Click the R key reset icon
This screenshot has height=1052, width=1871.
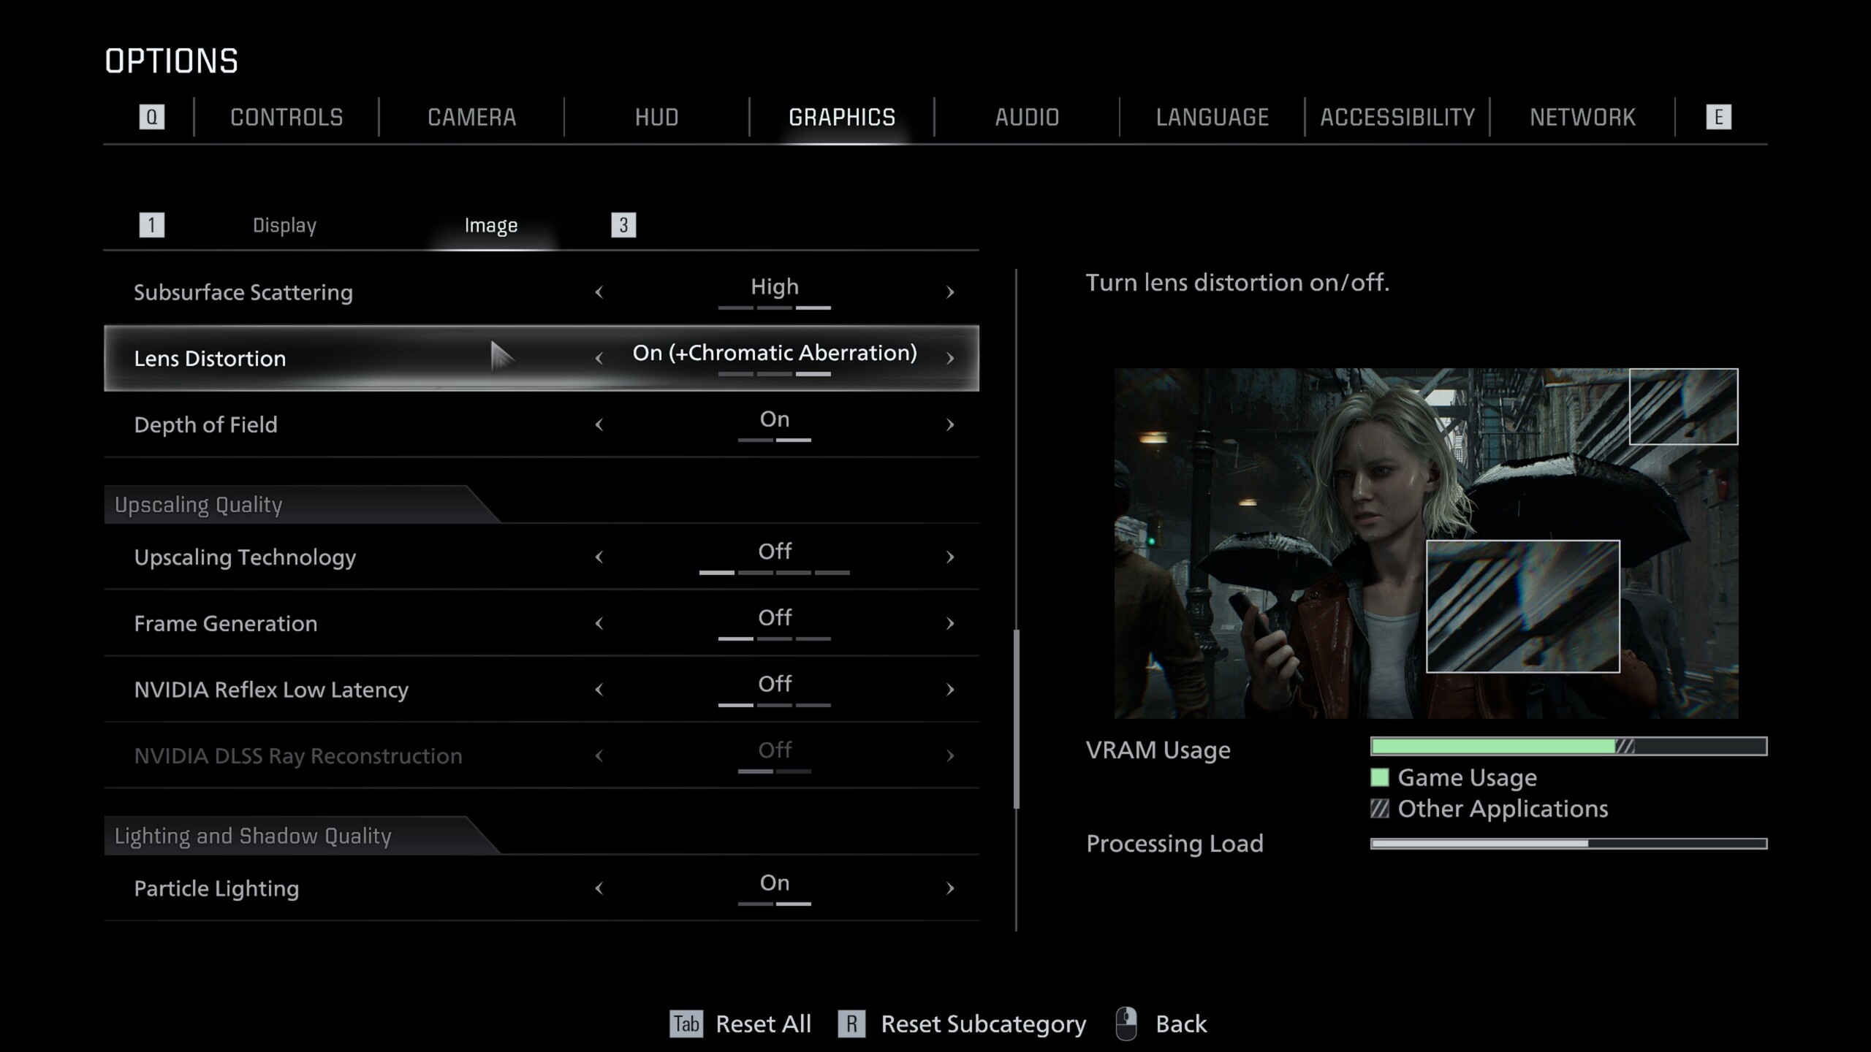point(851,1024)
